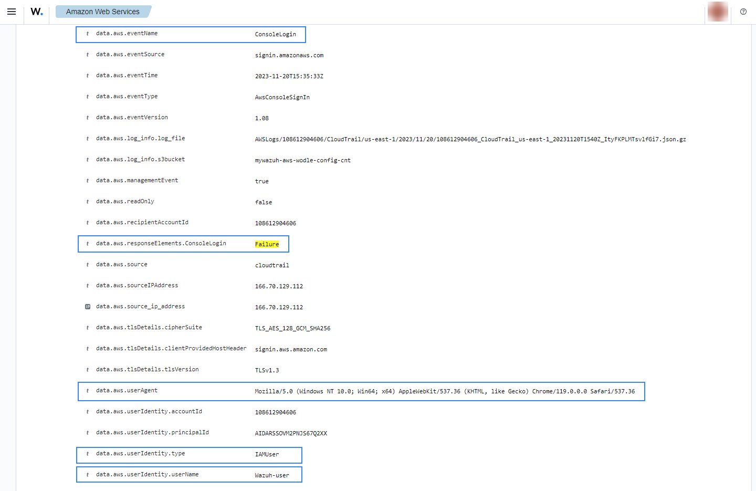Click the type icon beside data.aws.eventTime
The image size is (756, 491).
coord(88,76)
